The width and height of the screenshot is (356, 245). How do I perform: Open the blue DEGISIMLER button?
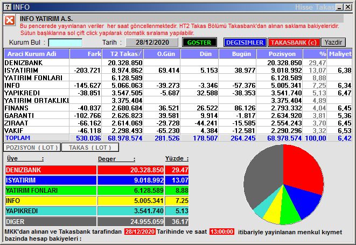245,43
